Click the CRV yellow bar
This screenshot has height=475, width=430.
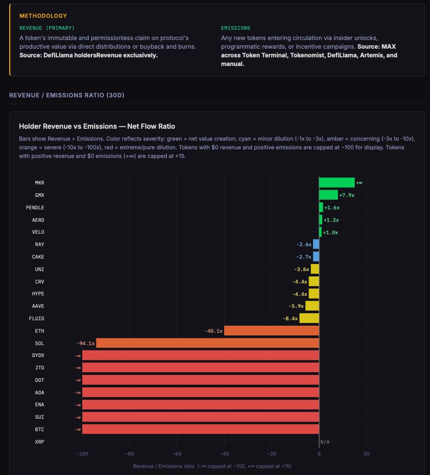click(x=314, y=281)
